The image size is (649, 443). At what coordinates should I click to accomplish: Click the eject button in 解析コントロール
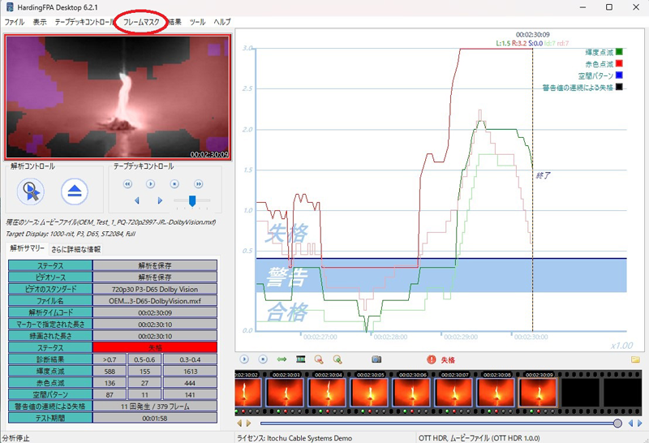pos(75,191)
